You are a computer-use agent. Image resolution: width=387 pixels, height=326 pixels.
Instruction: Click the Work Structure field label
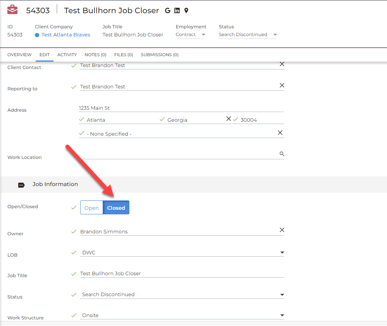coord(26,318)
